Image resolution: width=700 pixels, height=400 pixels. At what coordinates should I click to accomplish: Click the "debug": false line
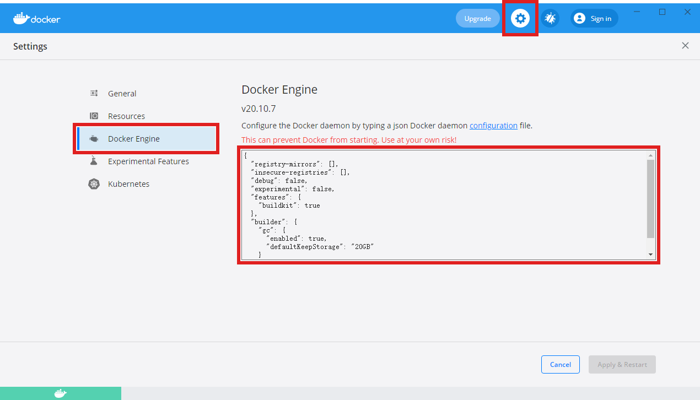point(279,181)
